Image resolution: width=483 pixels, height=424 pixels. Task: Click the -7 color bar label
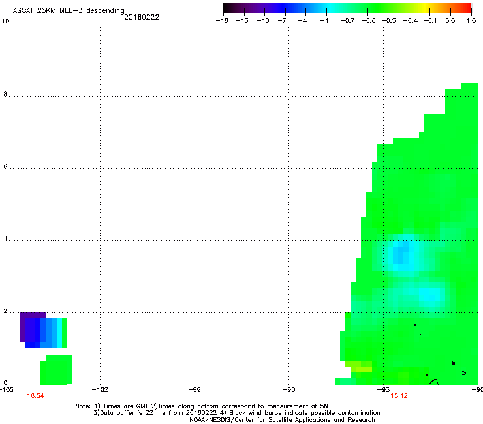[x=281, y=21]
